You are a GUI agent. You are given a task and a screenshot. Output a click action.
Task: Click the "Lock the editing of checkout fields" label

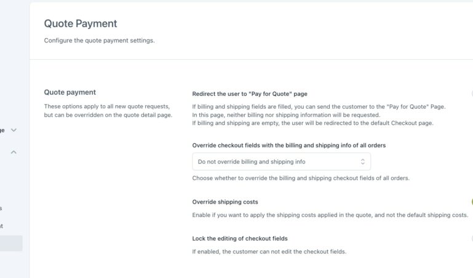pos(240,239)
